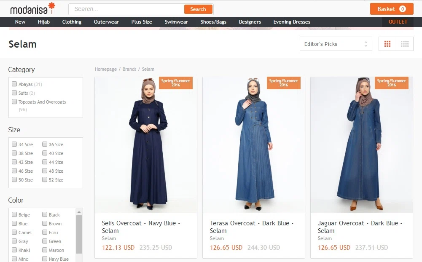Click the Color list scroll-up arrow
The image size is (422, 262).
(x=79, y=212)
